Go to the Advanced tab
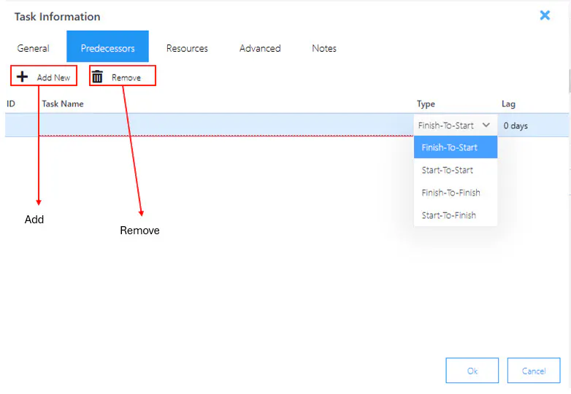Viewport: 571px width, 394px height. coord(260,48)
